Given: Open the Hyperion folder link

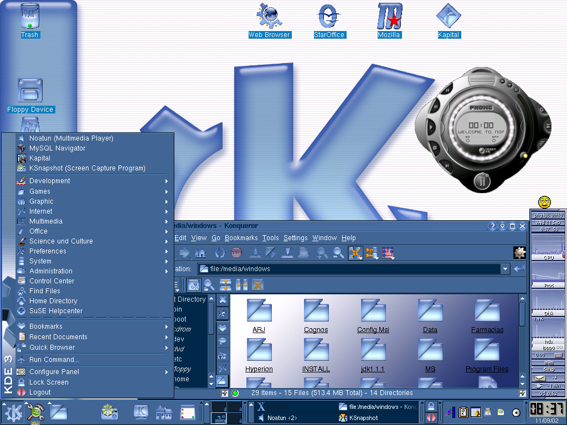Looking at the screenshot, I should click(259, 369).
